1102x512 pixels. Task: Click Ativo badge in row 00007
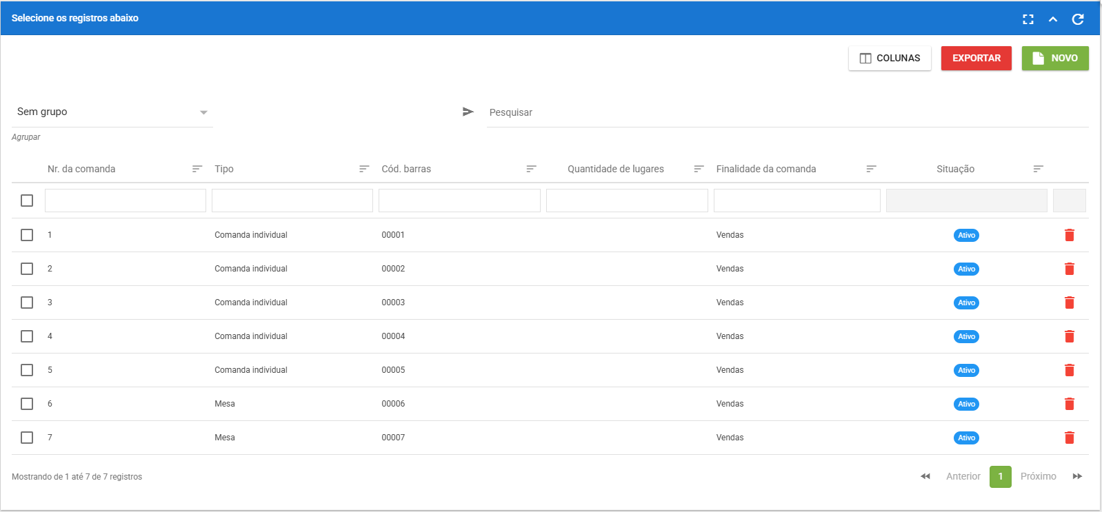966,438
